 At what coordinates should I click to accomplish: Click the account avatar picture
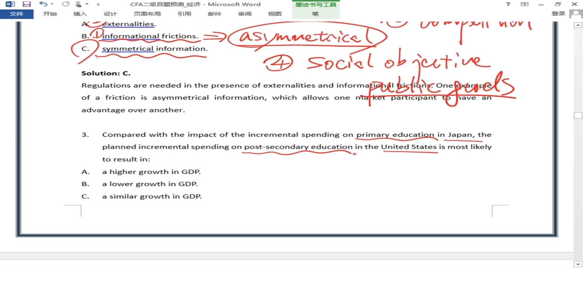pyautogui.click(x=576, y=14)
